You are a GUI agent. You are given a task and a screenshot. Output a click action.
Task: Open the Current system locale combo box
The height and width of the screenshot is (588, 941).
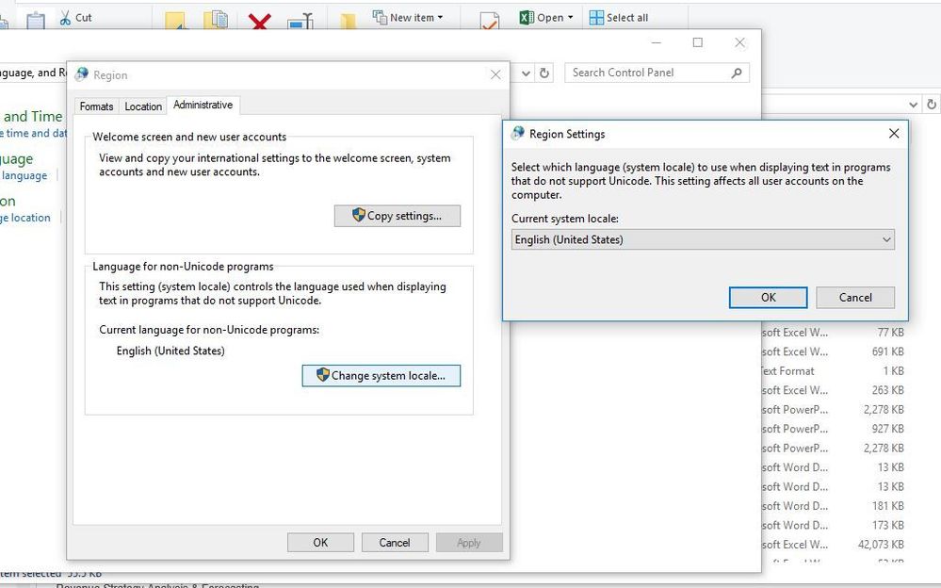coord(702,239)
